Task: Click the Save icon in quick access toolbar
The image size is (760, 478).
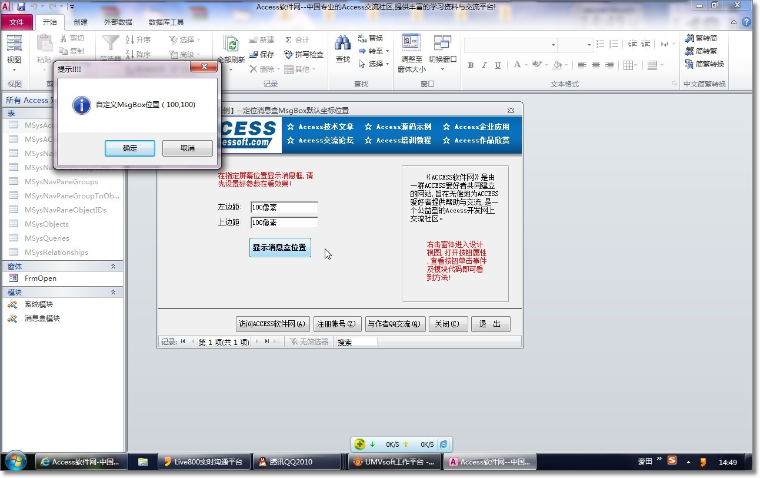Action: pos(21,6)
